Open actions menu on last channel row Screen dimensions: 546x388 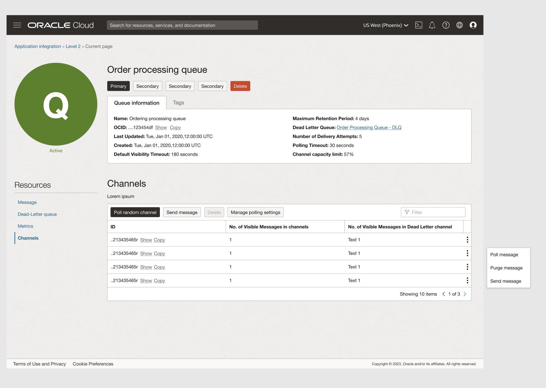[467, 280]
